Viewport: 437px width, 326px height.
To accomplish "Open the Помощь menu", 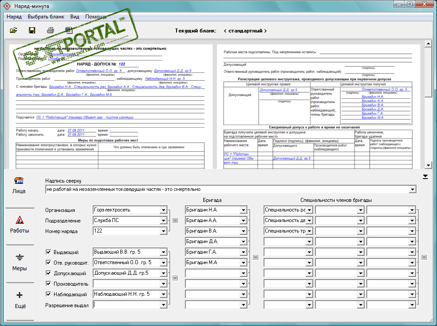I will click(96, 17).
